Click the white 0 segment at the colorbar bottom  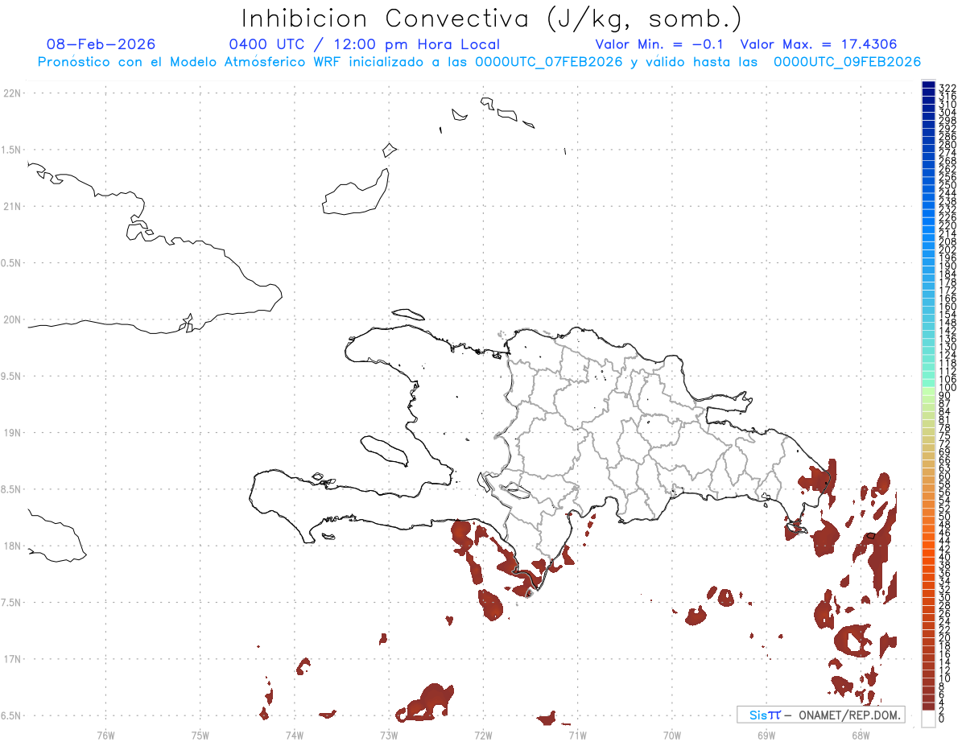click(x=928, y=719)
